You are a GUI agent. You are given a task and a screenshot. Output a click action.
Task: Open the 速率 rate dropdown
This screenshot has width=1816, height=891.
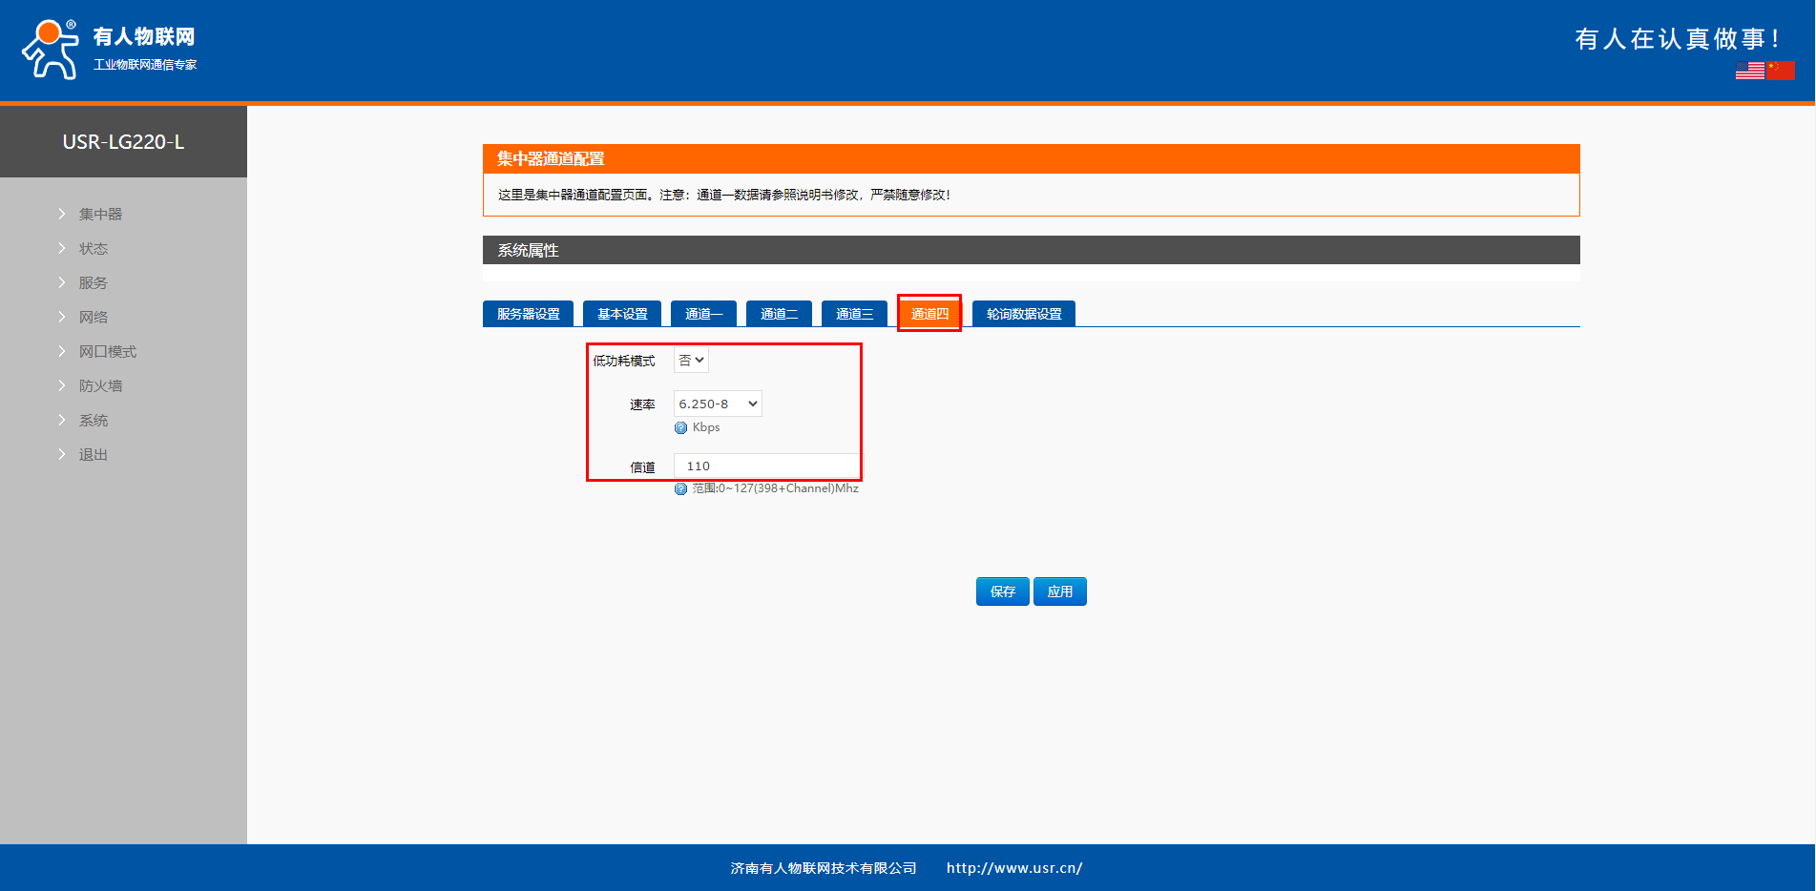point(718,404)
